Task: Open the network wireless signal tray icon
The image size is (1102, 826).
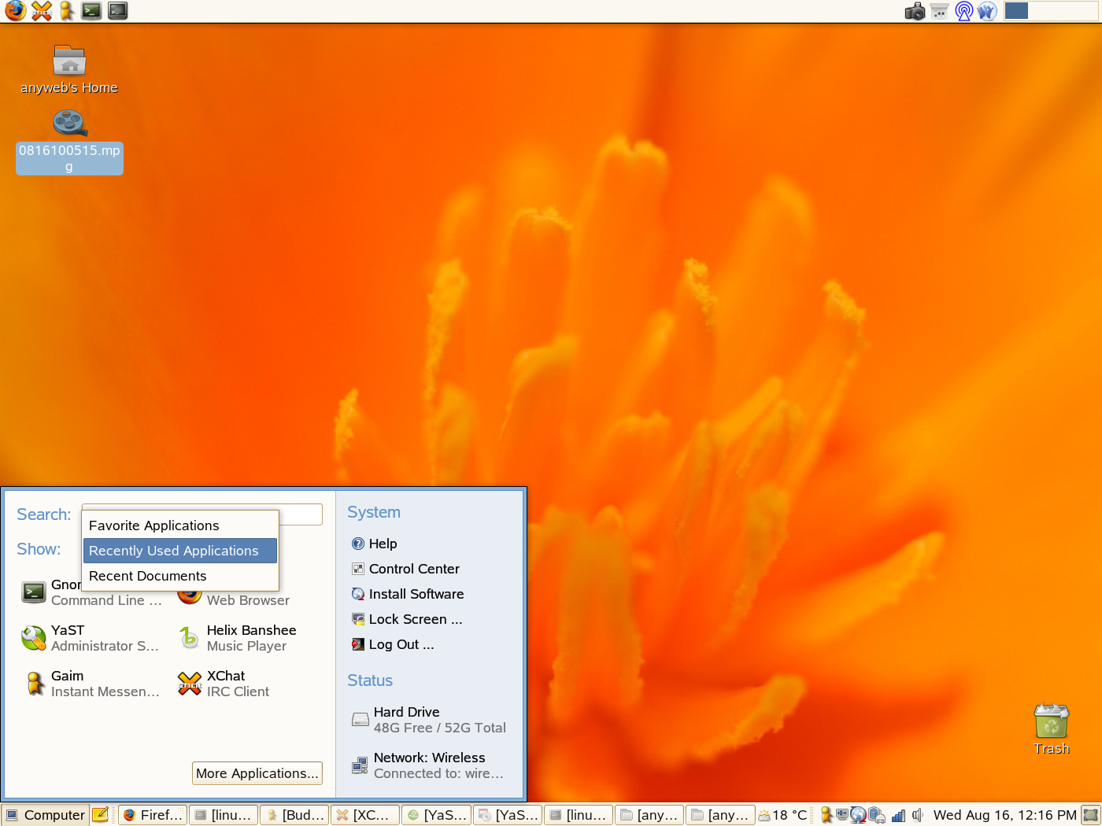Action: point(898,814)
